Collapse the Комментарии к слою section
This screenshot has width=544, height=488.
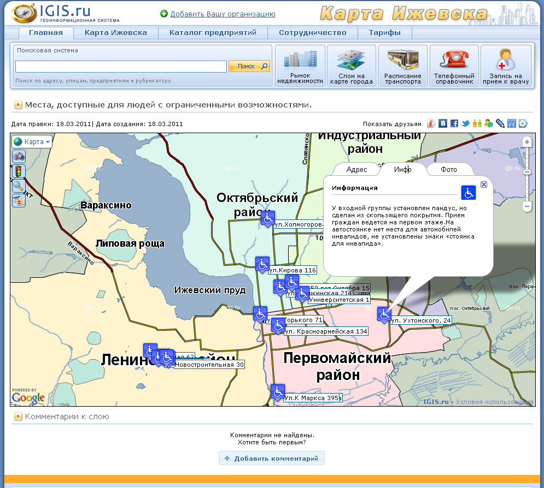[17, 417]
